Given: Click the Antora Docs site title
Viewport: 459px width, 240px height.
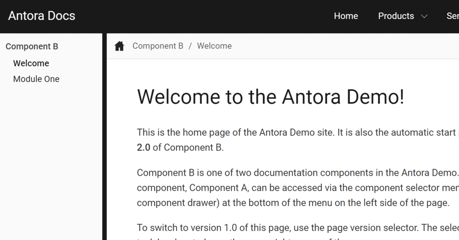Looking at the screenshot, I should coord(41,15).
